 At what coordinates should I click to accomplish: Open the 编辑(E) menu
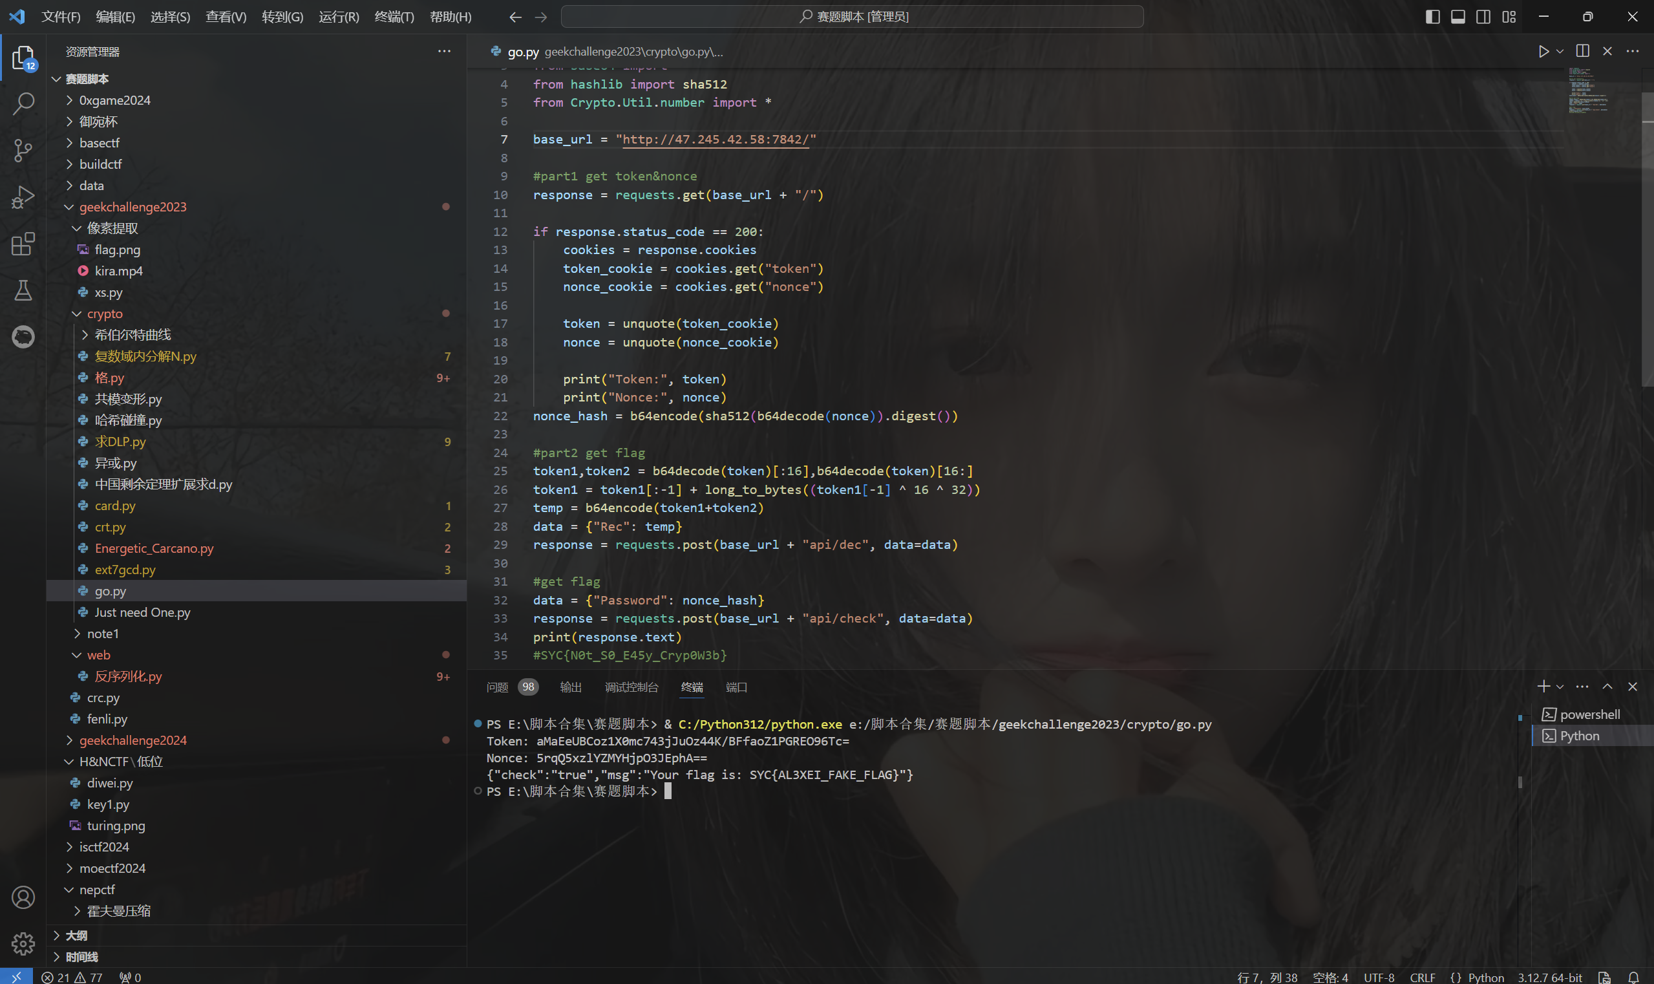[115, 17]
